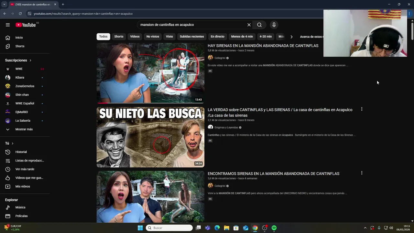Open the Cellegrini channel avatar under HAY SIRENAS video
The image size is (414, 233).
210,58
